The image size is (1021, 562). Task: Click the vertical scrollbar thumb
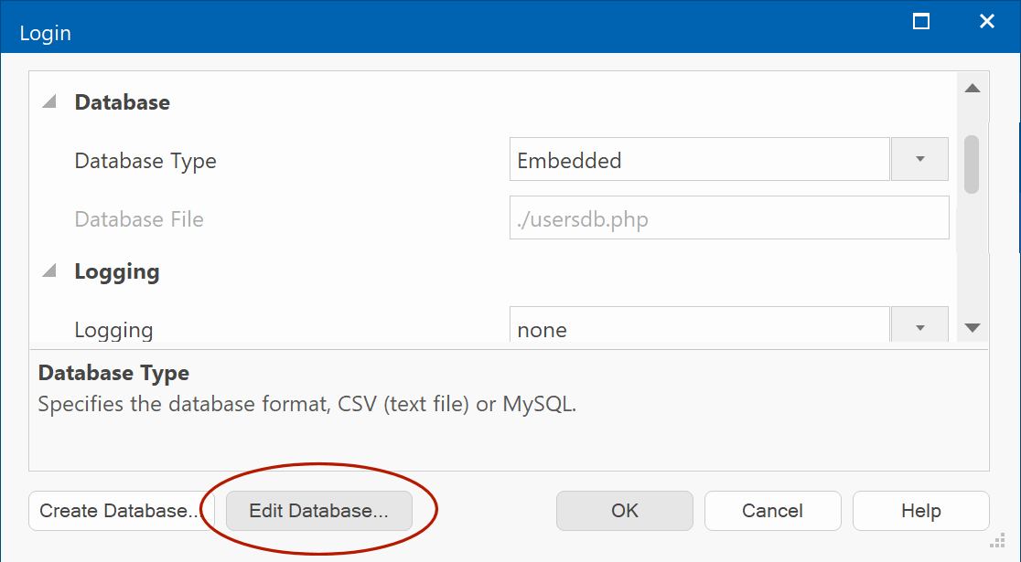tap(972, 164)
